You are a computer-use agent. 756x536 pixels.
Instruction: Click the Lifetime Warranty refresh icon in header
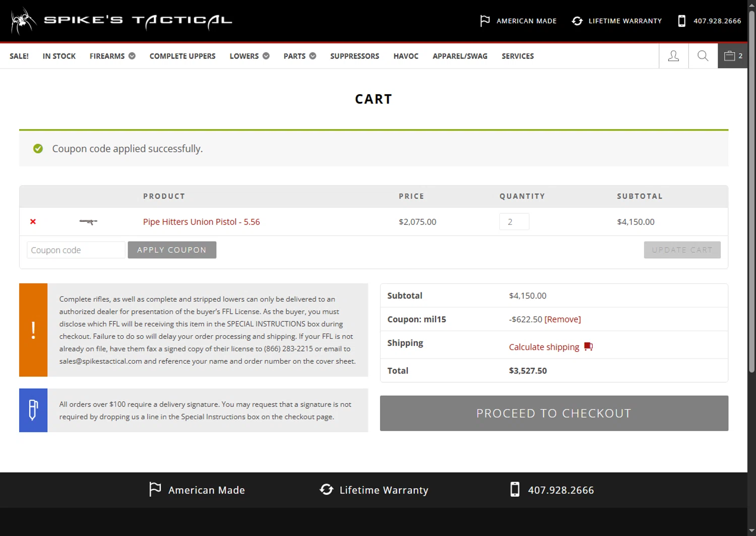coord(577,21)
